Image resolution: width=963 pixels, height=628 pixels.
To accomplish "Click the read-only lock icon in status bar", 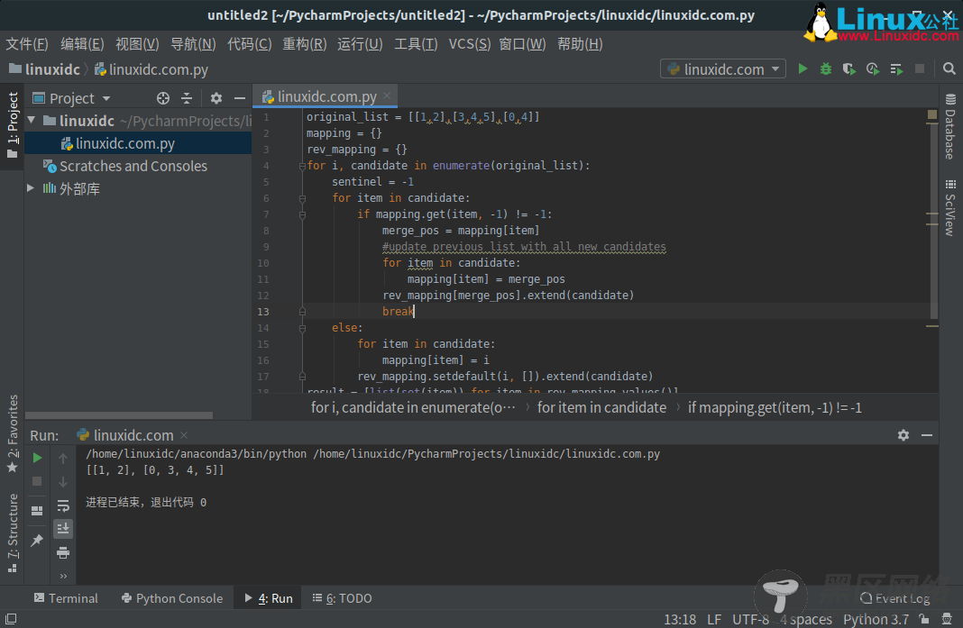I will point(923,619).
